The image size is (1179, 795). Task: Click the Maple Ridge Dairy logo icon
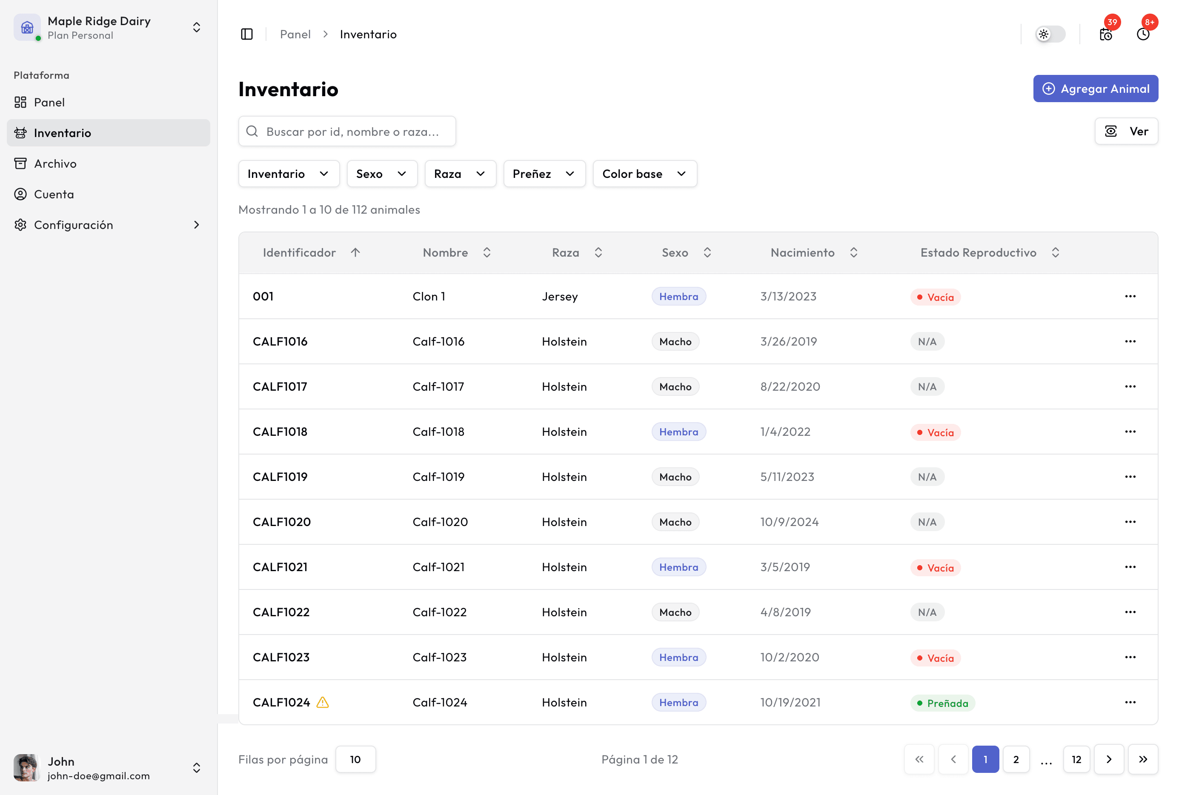pyautogui.click(x=27, y=27)
